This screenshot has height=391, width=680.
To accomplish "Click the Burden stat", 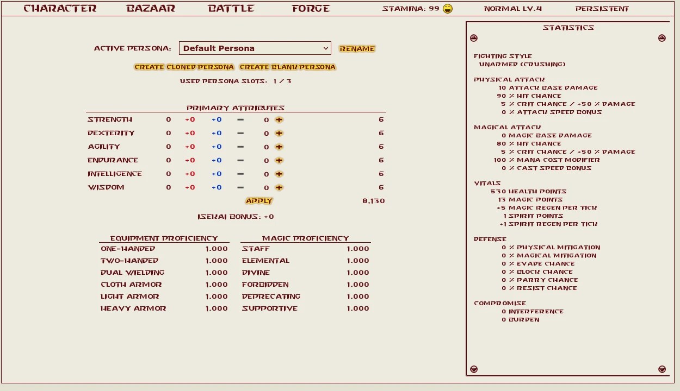I will 521,319.
